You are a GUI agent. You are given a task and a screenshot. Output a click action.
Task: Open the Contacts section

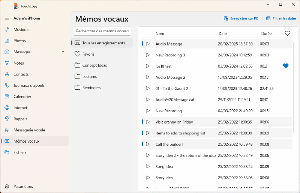35,74
